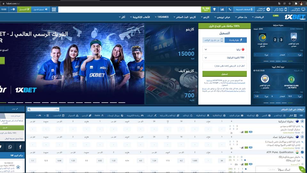Select the Keirin sports filter tab
The width and height of the screenshot is (307, 173).
99,116
